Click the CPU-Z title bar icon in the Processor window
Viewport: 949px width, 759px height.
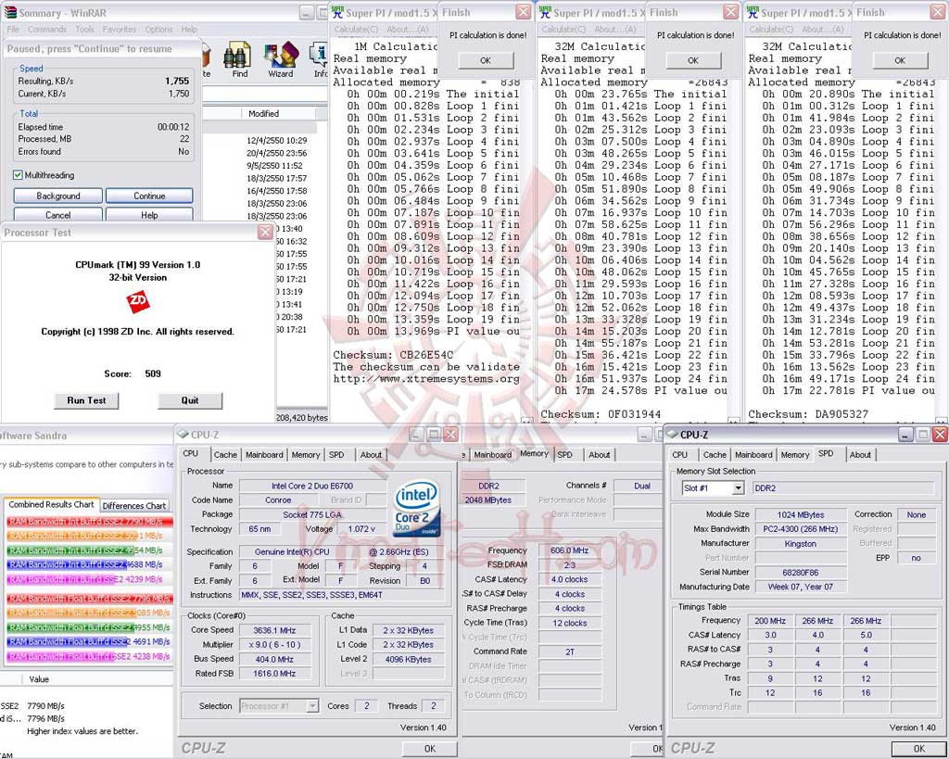click(183, 435)
